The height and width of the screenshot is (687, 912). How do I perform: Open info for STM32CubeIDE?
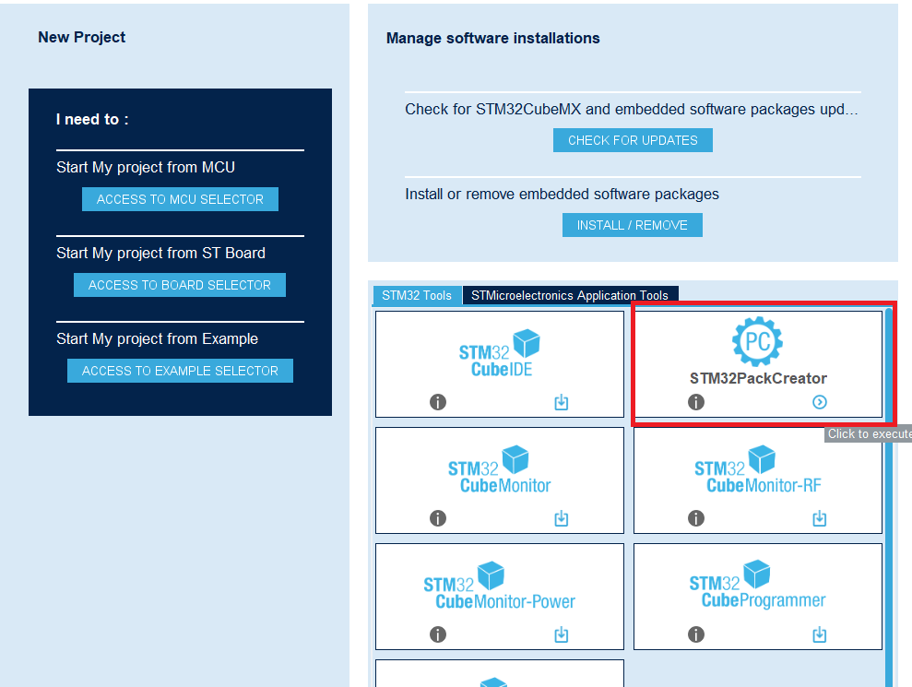coord(438,402)
